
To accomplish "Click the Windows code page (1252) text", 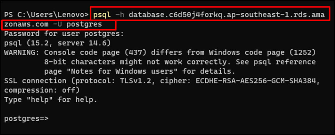I will 262,53.
